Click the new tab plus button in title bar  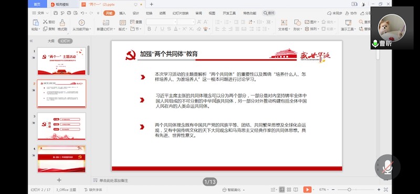(x=151, y=4)
